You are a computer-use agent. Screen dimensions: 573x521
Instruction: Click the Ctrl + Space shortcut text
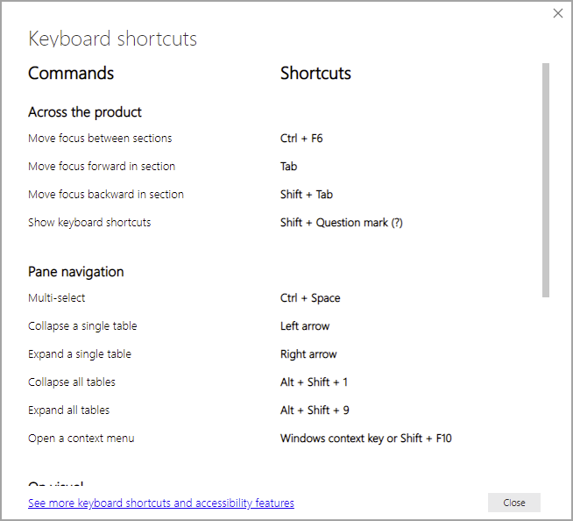[x=310, y=298]
